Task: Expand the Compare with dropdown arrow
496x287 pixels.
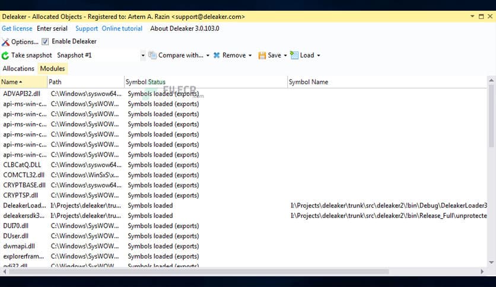Action: 208,56
